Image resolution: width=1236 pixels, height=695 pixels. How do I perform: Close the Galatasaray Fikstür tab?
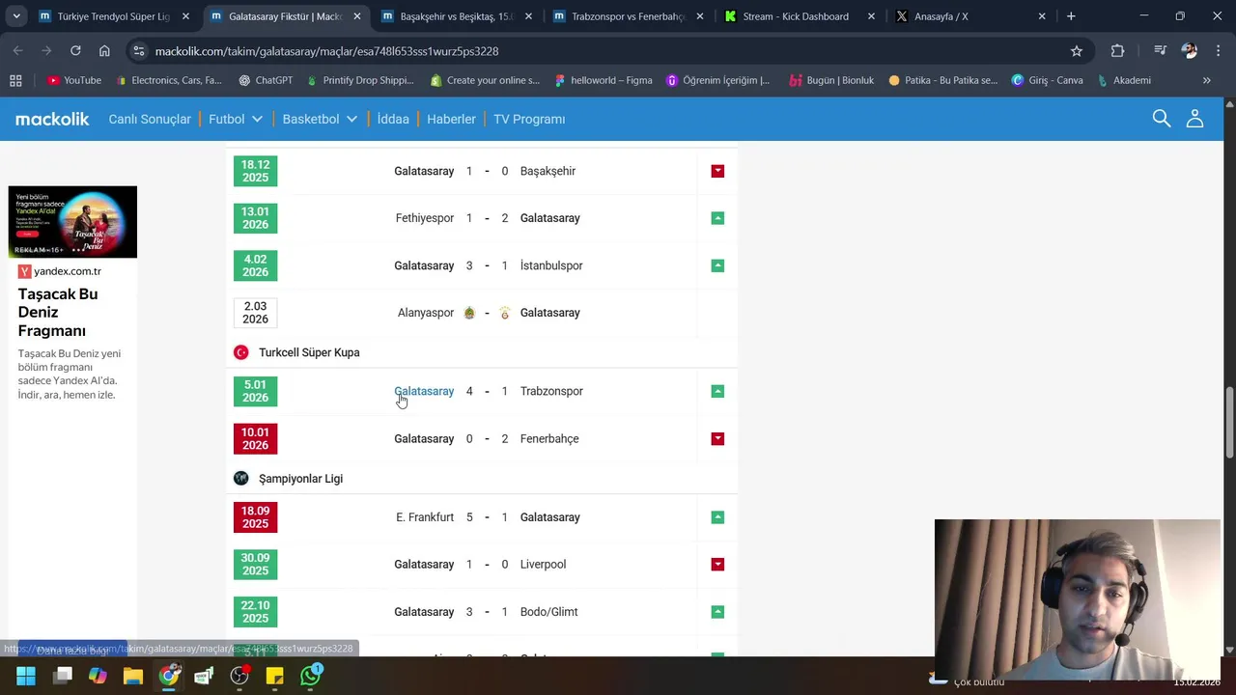click(357, 16)
